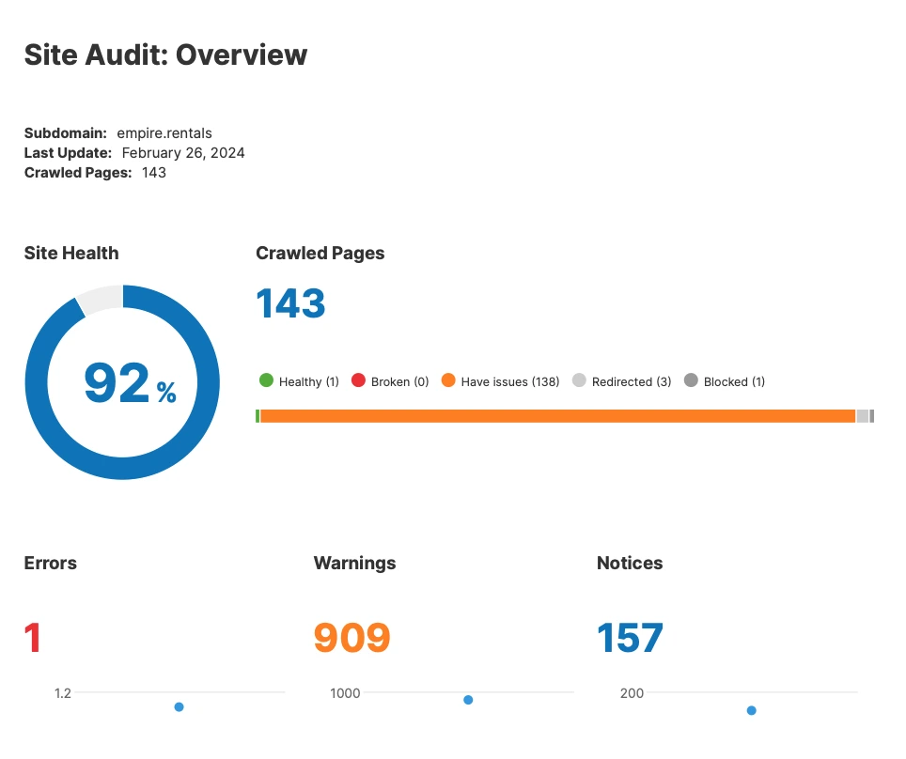
Task: Select the Errors chart data point
Action: [179, 706]
